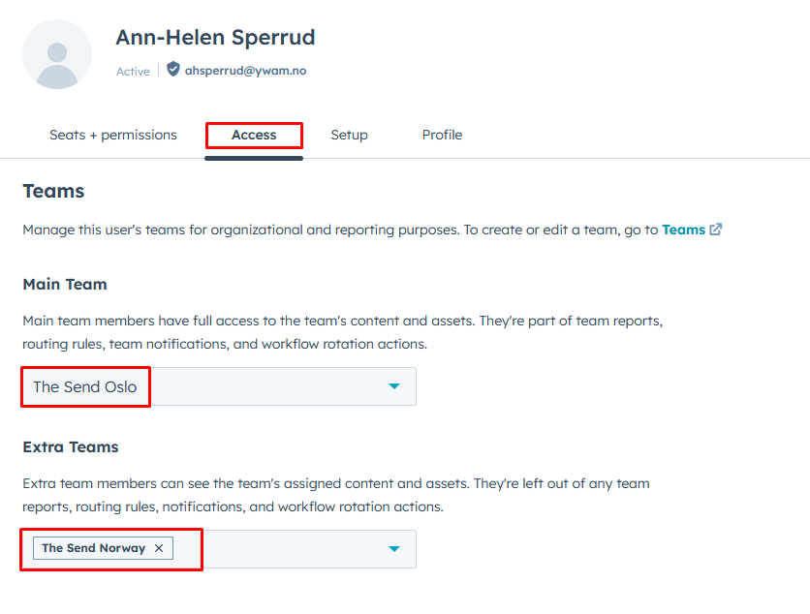The height and width of the screenshot is (614, 810).
Task: Click the Main Team subheading
Action: [x=65, y=285]
